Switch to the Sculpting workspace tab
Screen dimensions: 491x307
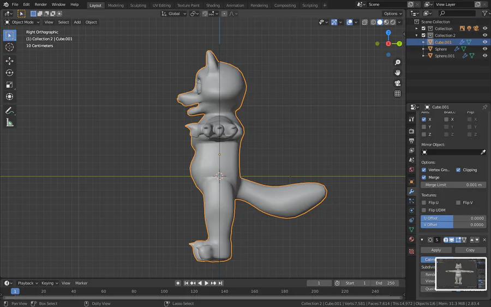[138, 5]
